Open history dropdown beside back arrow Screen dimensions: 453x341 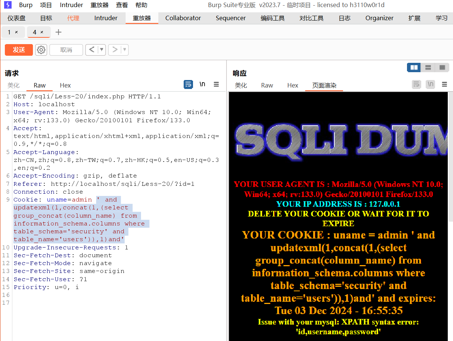tap(102, 50)
